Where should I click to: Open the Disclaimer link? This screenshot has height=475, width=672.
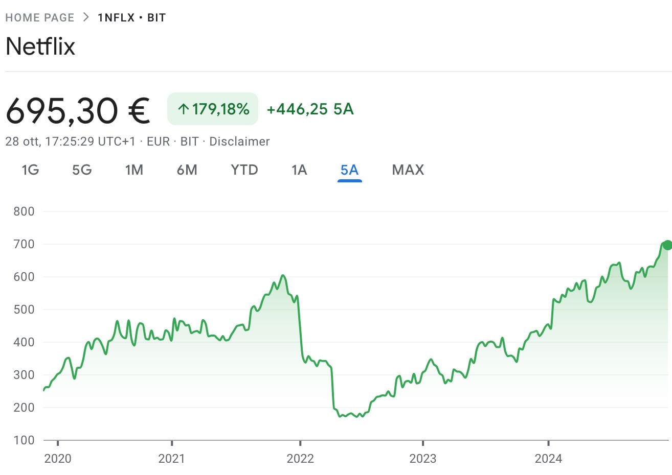tap(239, 141)
